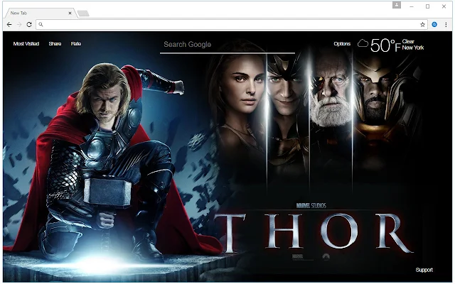Click the Rate link
This screenshot has height=284, width=455.
tap(76, 44)
